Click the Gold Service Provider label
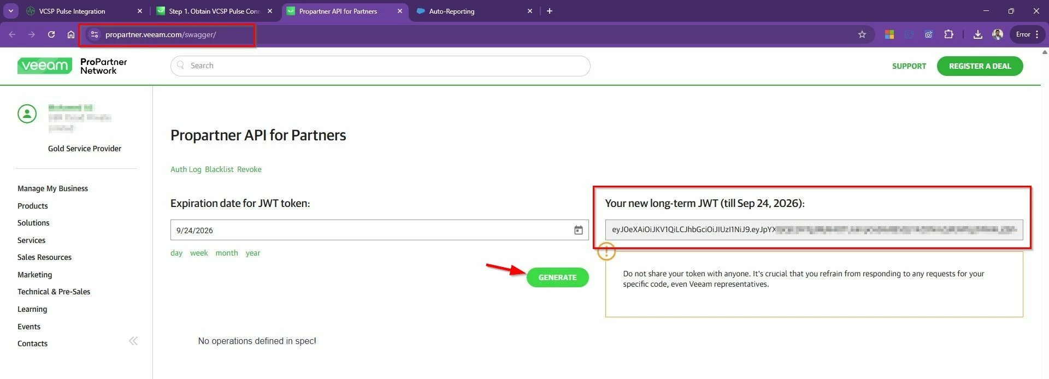The image size is (1049, 379). [85, 149]
